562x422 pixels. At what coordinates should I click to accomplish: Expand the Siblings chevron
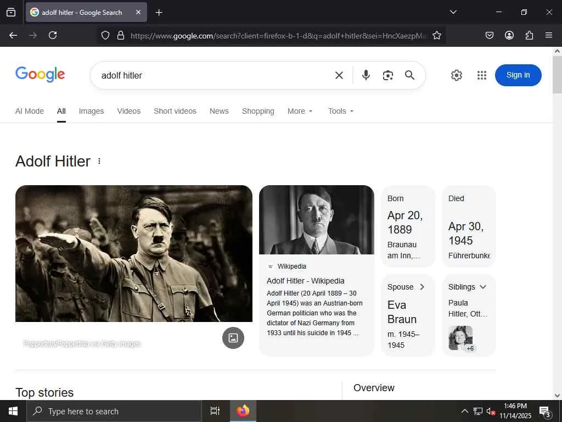483,287
